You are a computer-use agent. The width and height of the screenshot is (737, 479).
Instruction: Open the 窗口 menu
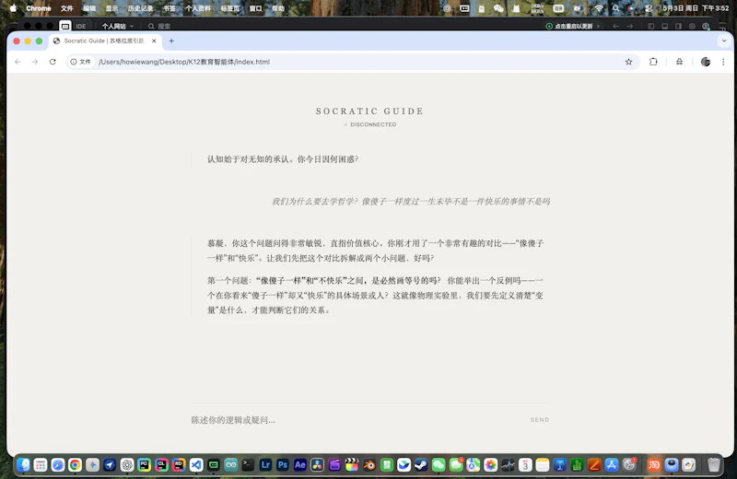pos(256,8)
